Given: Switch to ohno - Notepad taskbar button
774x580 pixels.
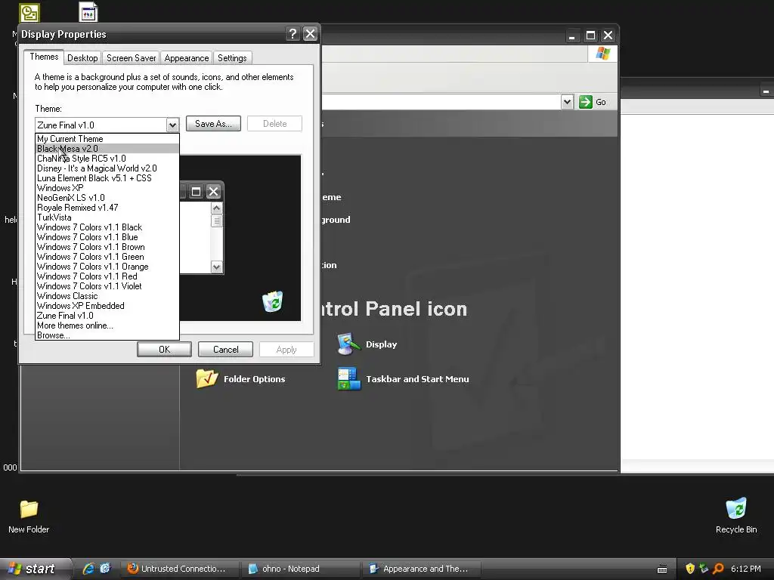Looking at the screenshot, I should [x=299, y=569].
